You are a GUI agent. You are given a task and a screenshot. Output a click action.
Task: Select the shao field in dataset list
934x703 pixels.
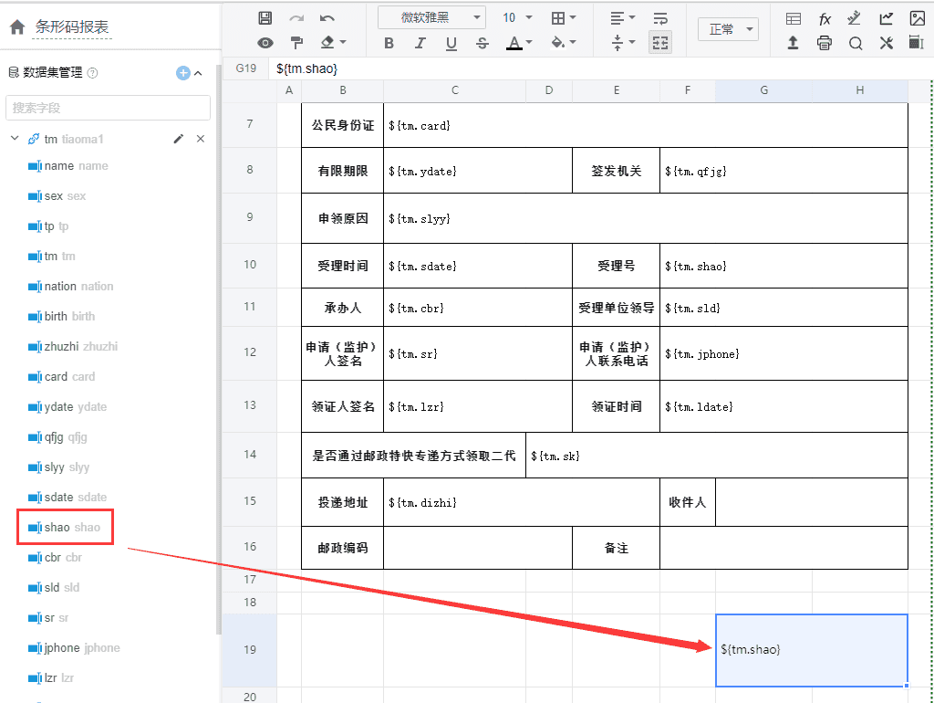click(65, 527)
